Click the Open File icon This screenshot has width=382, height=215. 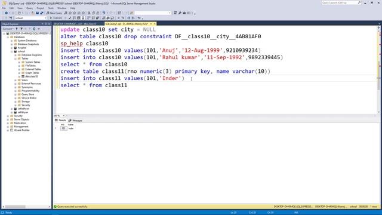(x=33, y=13)
